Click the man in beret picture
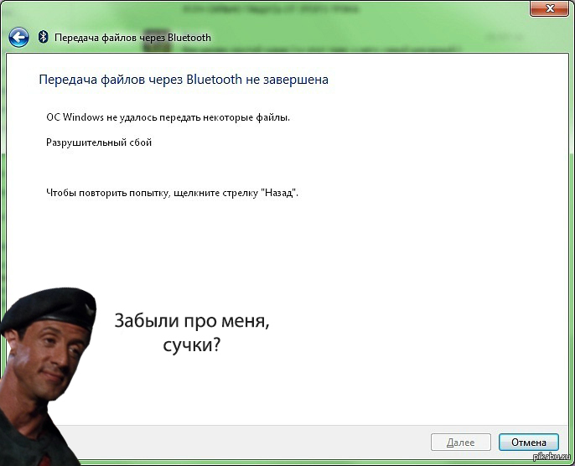 46,376
